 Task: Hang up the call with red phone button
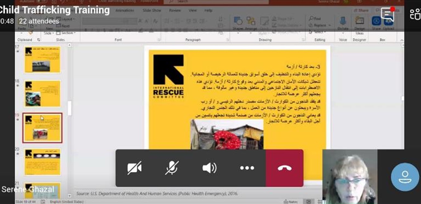[x=285, y=168]
